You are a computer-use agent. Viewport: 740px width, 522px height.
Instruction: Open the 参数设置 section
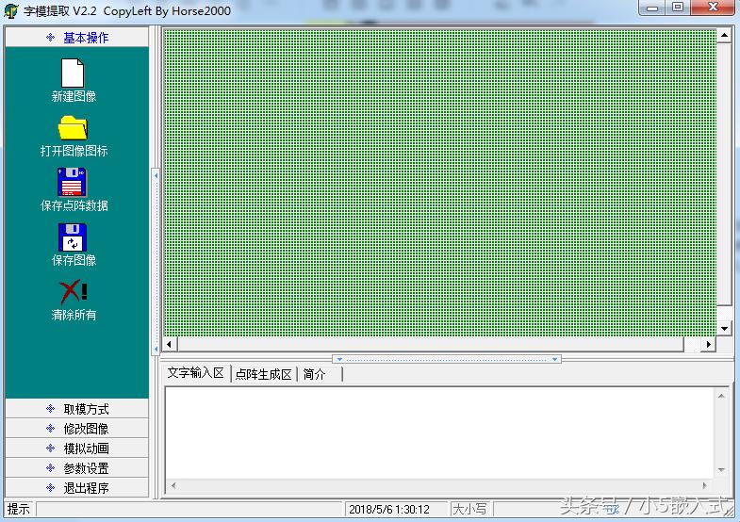click(x=76, y=468)
